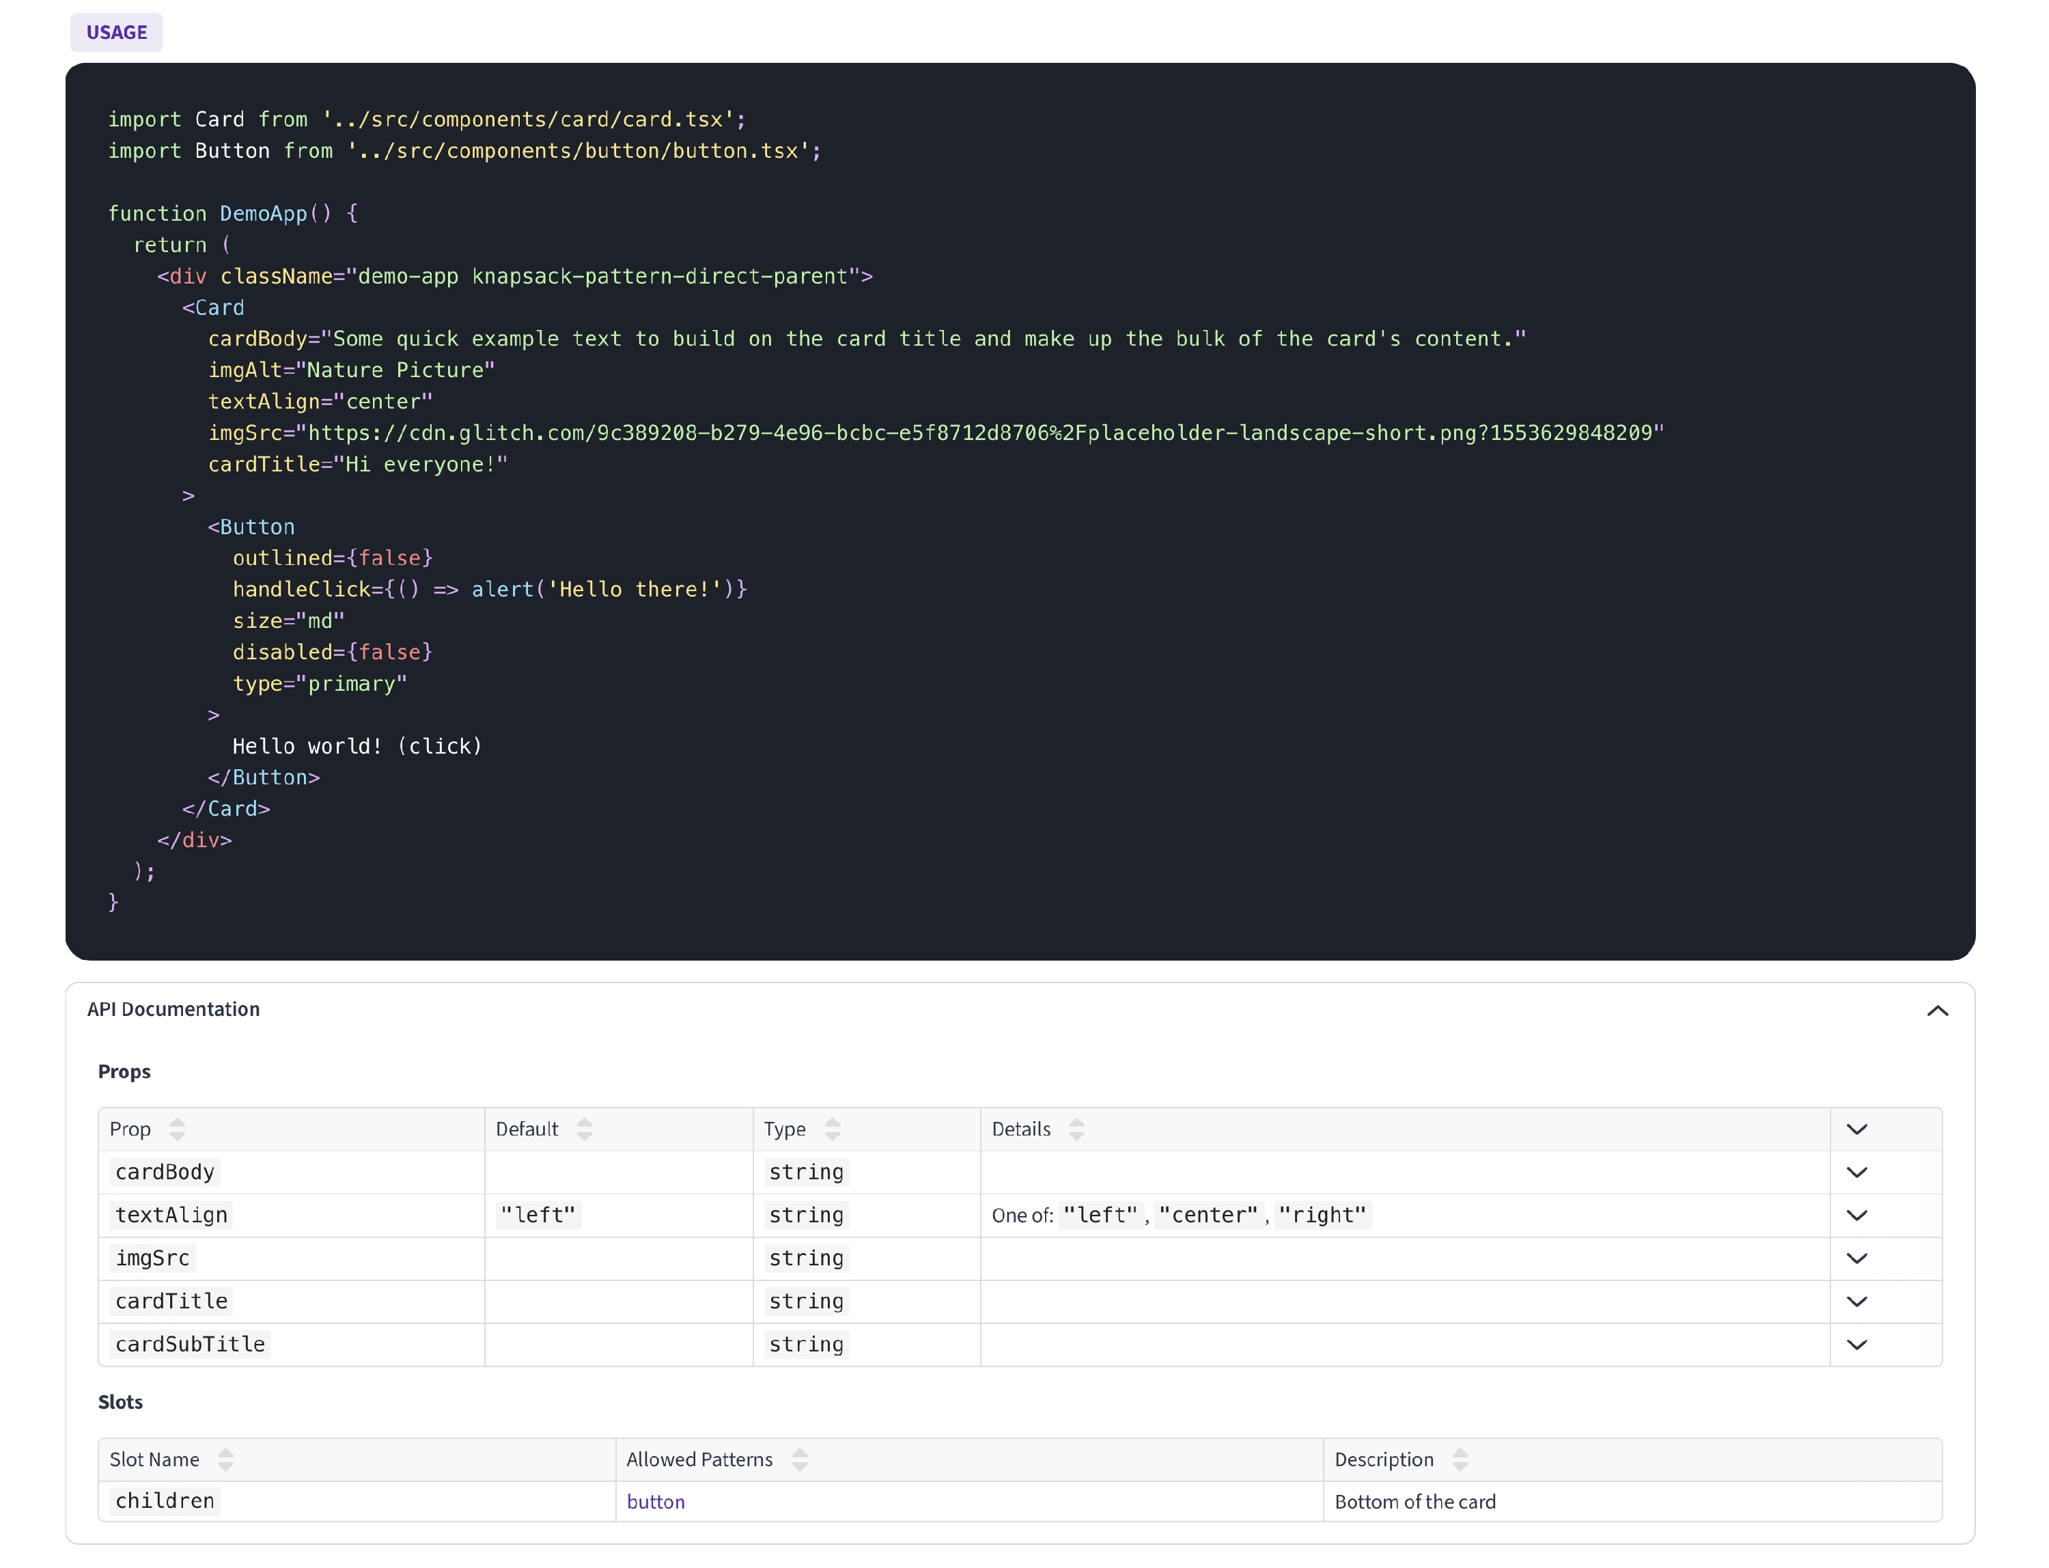Collapse the API Documentation section
Viewport: 2049px width, 1568px height.
click(1937, 1010)
